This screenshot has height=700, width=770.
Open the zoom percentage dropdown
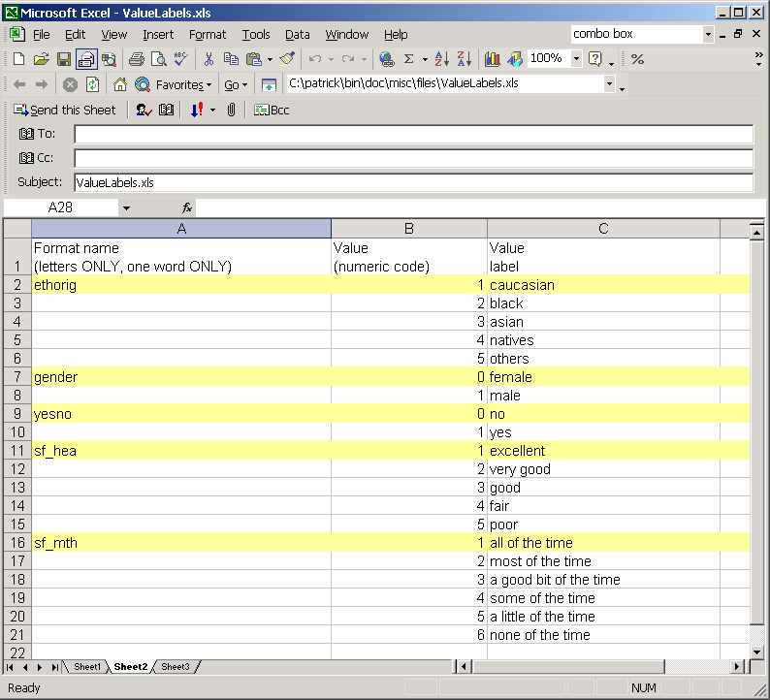pyautogui.click(x=577, y=59)
